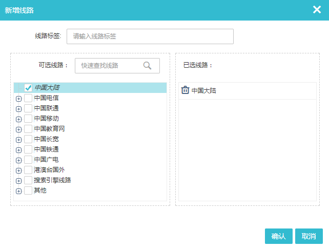Expand the 搜索引擎线路 tree node
The height and width of the screenshot is (248, 329).
pos(18,181)
